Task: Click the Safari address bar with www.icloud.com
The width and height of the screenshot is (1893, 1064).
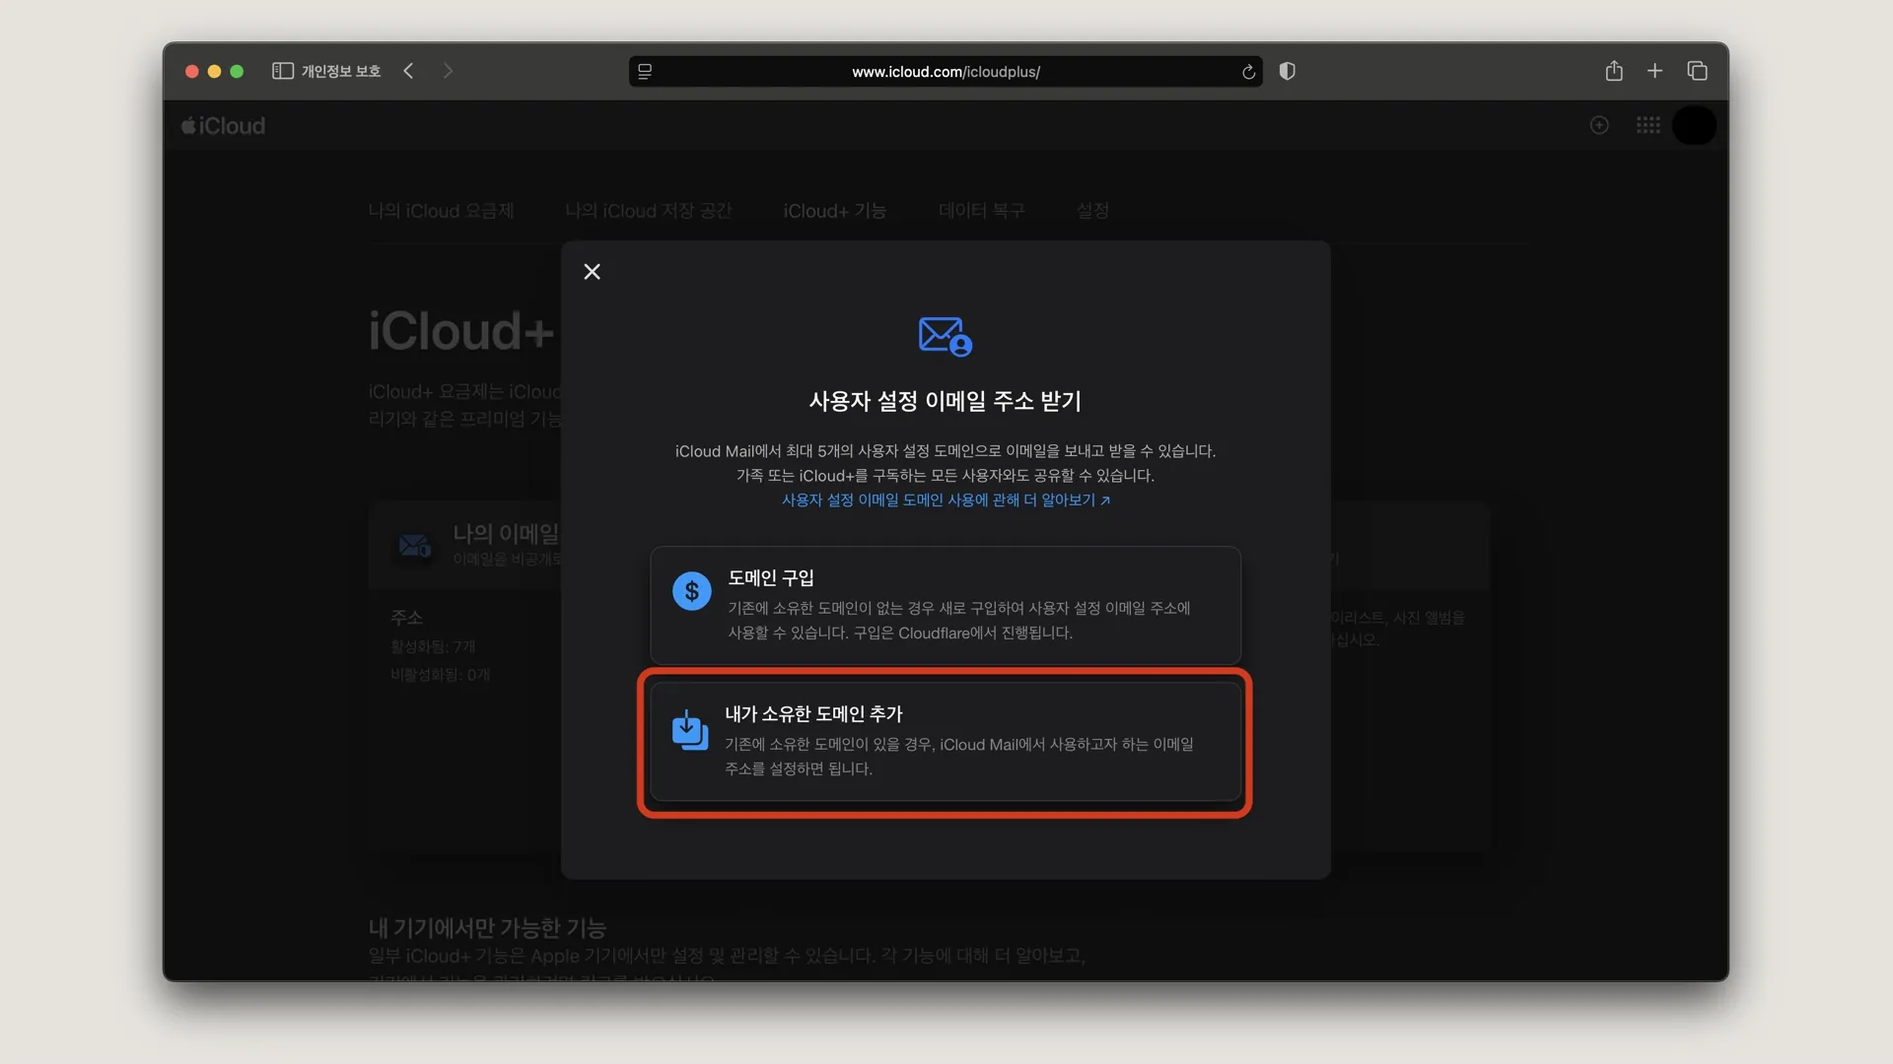Action: 946,71
